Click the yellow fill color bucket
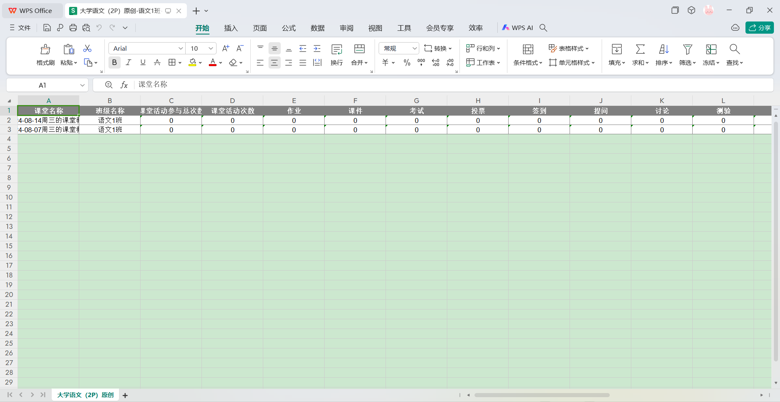Image resolution: width=780 pixels, height=402 pixels. click(x=192, y=62)
